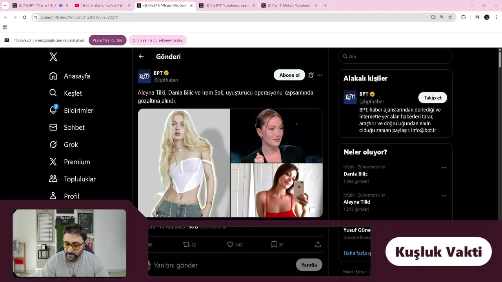Image resolution: width=502 pixels, height=282 pixels.
Task: Click Paylaşmayı durdur button
Action: tap(107, 40)
